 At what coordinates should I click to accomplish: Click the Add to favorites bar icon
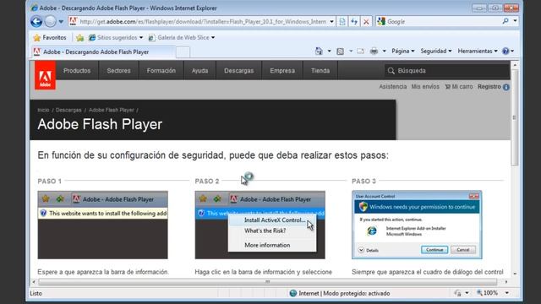pyautogui.click(x=79, y=37)
